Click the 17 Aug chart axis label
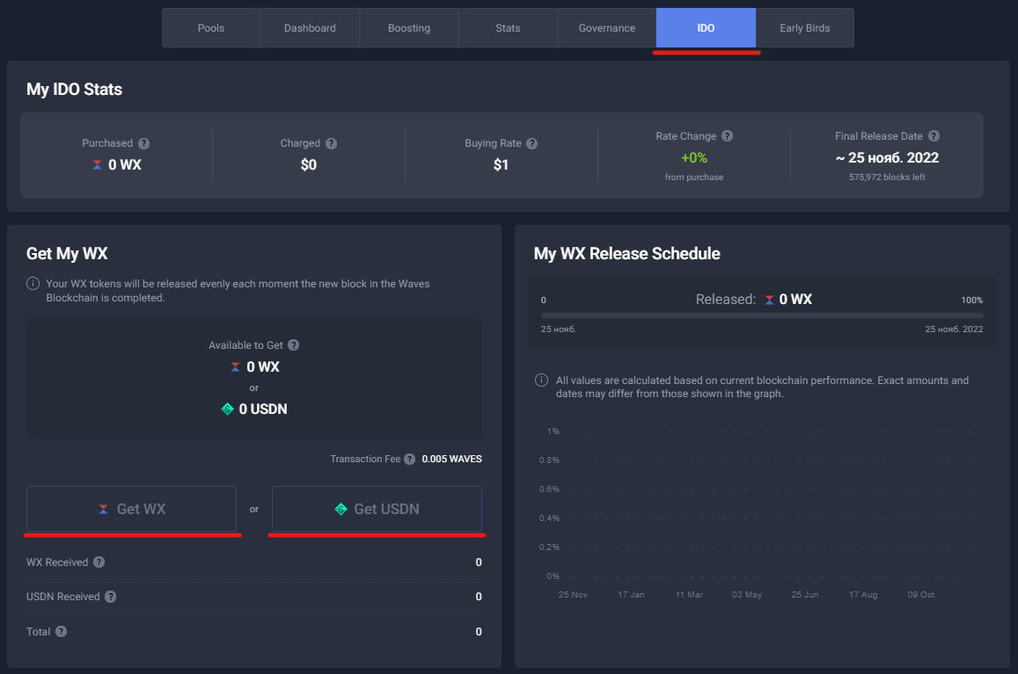Screen dimensions: 1018x674 (x=863, y=595)
